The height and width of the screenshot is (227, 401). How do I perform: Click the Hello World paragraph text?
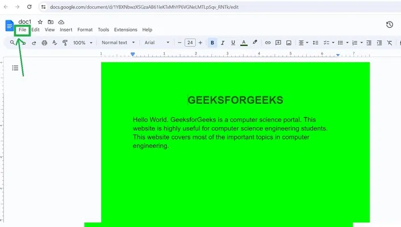point(230,133)
